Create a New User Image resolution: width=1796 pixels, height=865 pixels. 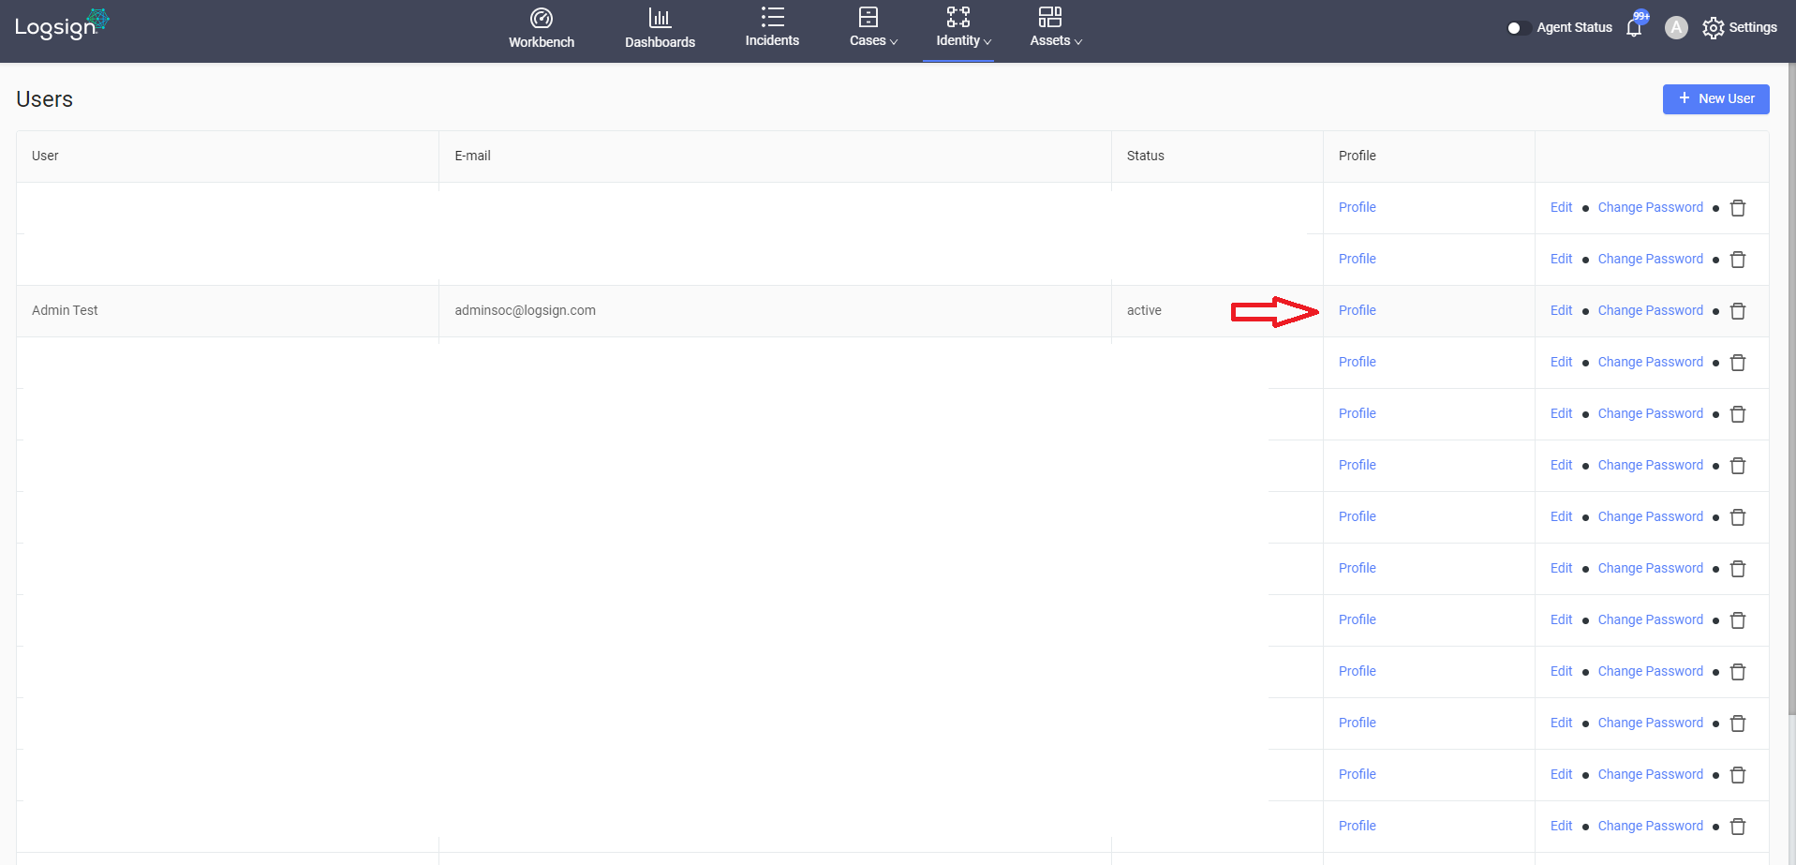pyautogui.click(x=1715, y=99)
